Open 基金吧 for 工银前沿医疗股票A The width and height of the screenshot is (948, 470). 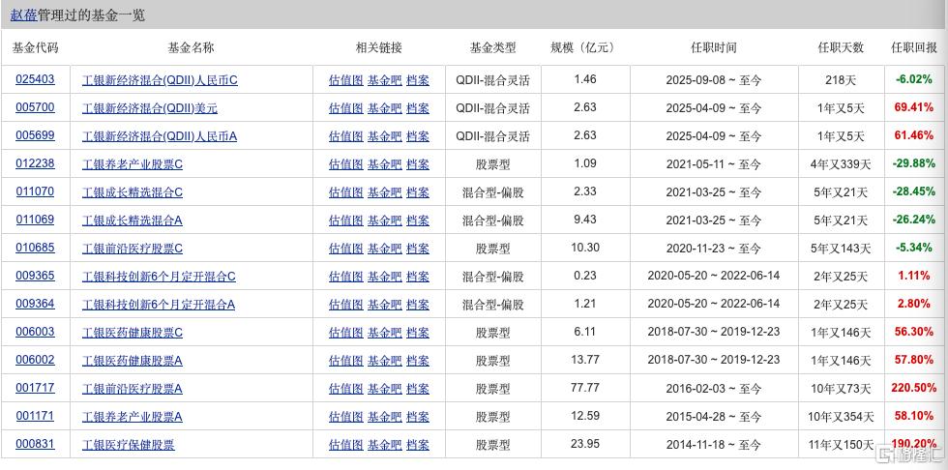(x=385, y=389)
